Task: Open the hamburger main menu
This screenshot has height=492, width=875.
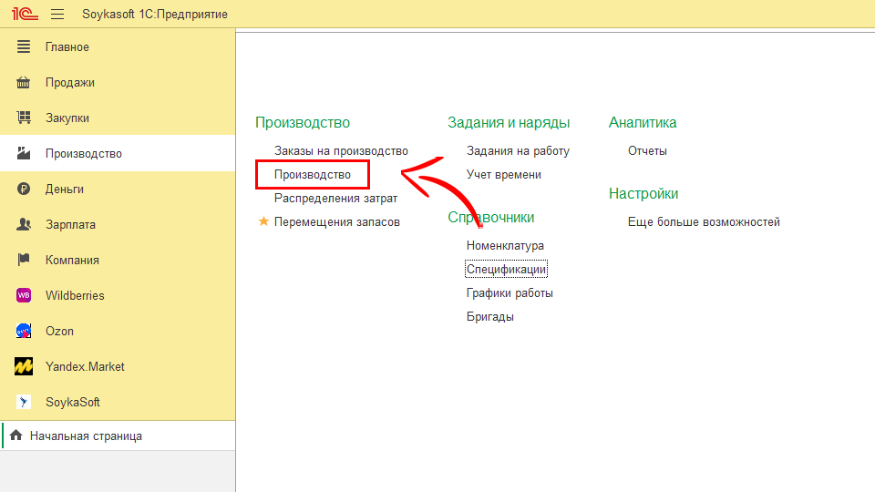Action: [x=57, y=14]
